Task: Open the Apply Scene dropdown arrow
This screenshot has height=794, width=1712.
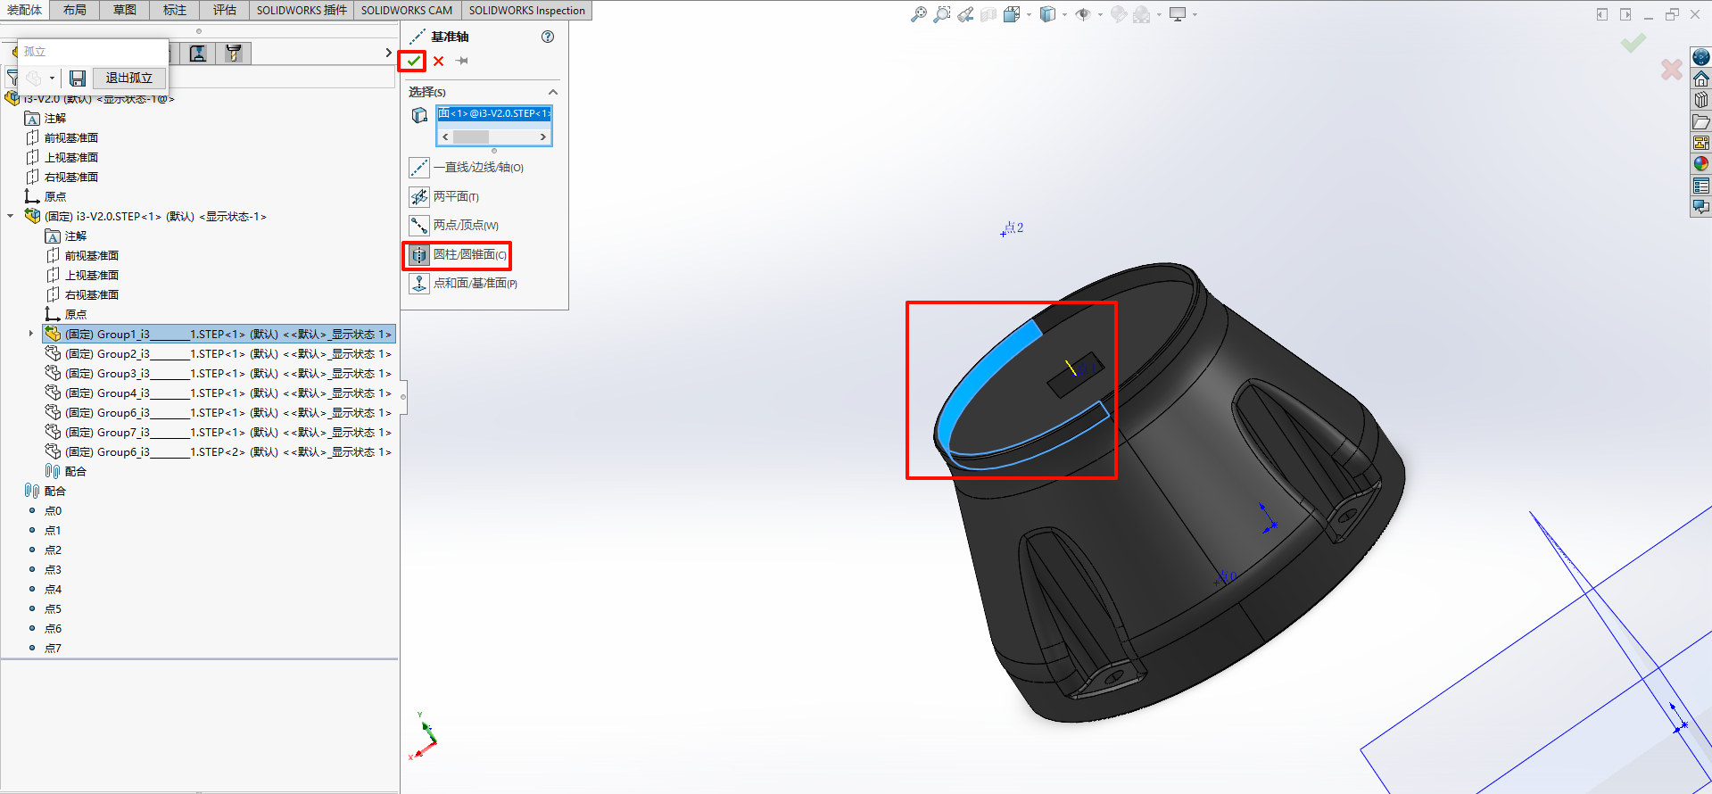Action: pos(1159,14)
